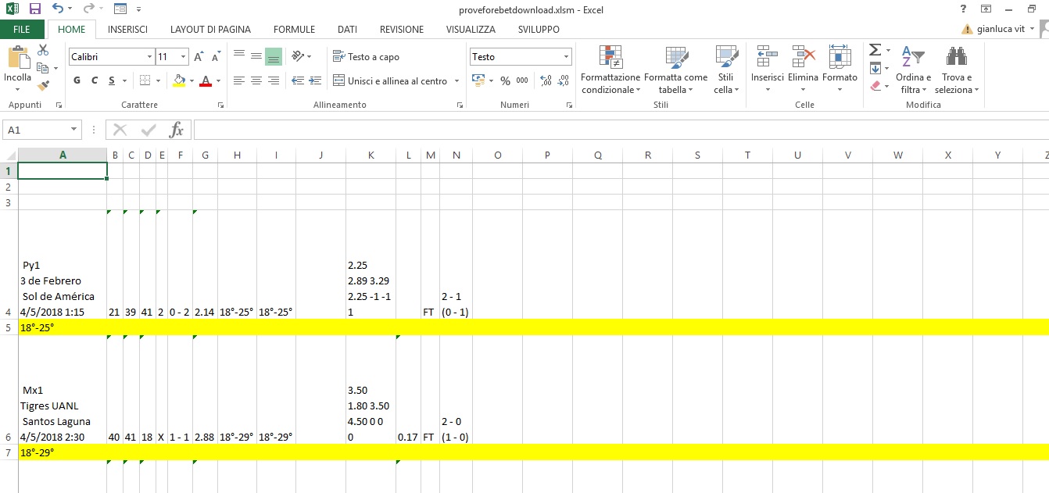The width and height of the screenshot is (1049, 493).
Task: Open the FILE tab
Action: [22, 30]
